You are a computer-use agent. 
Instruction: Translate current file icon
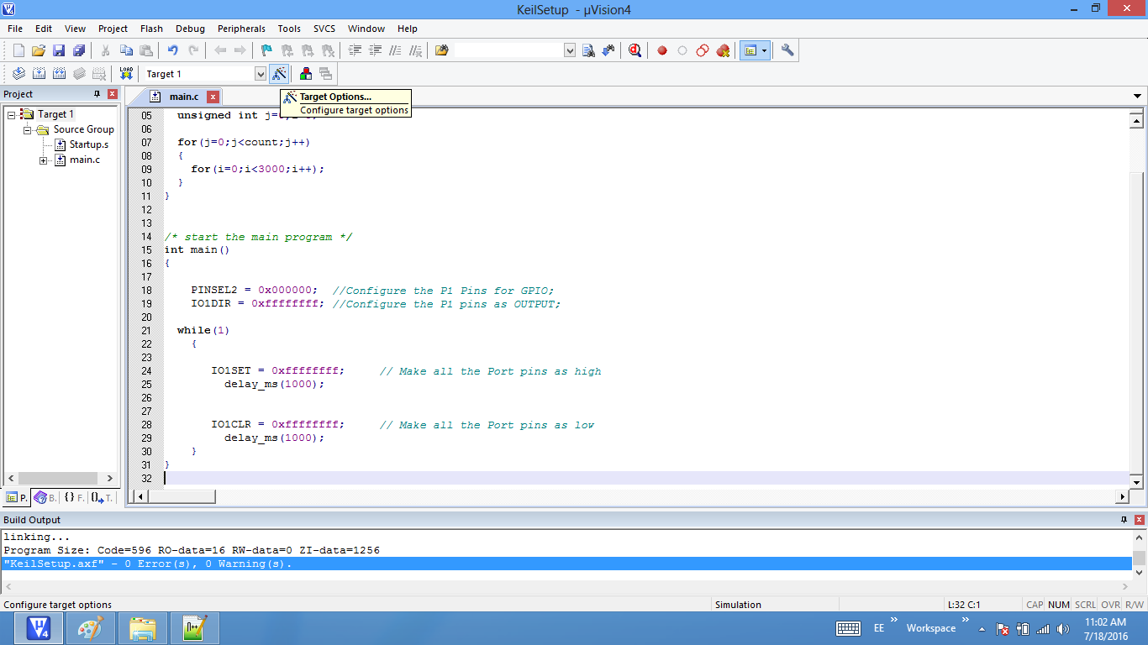click(x=18, y=74)
